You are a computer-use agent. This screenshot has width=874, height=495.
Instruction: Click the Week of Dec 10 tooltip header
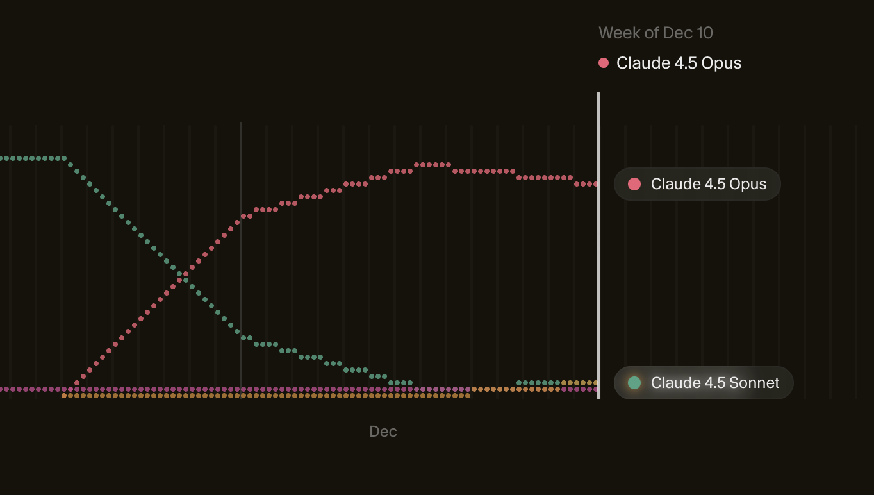click(x=655, y=33)
